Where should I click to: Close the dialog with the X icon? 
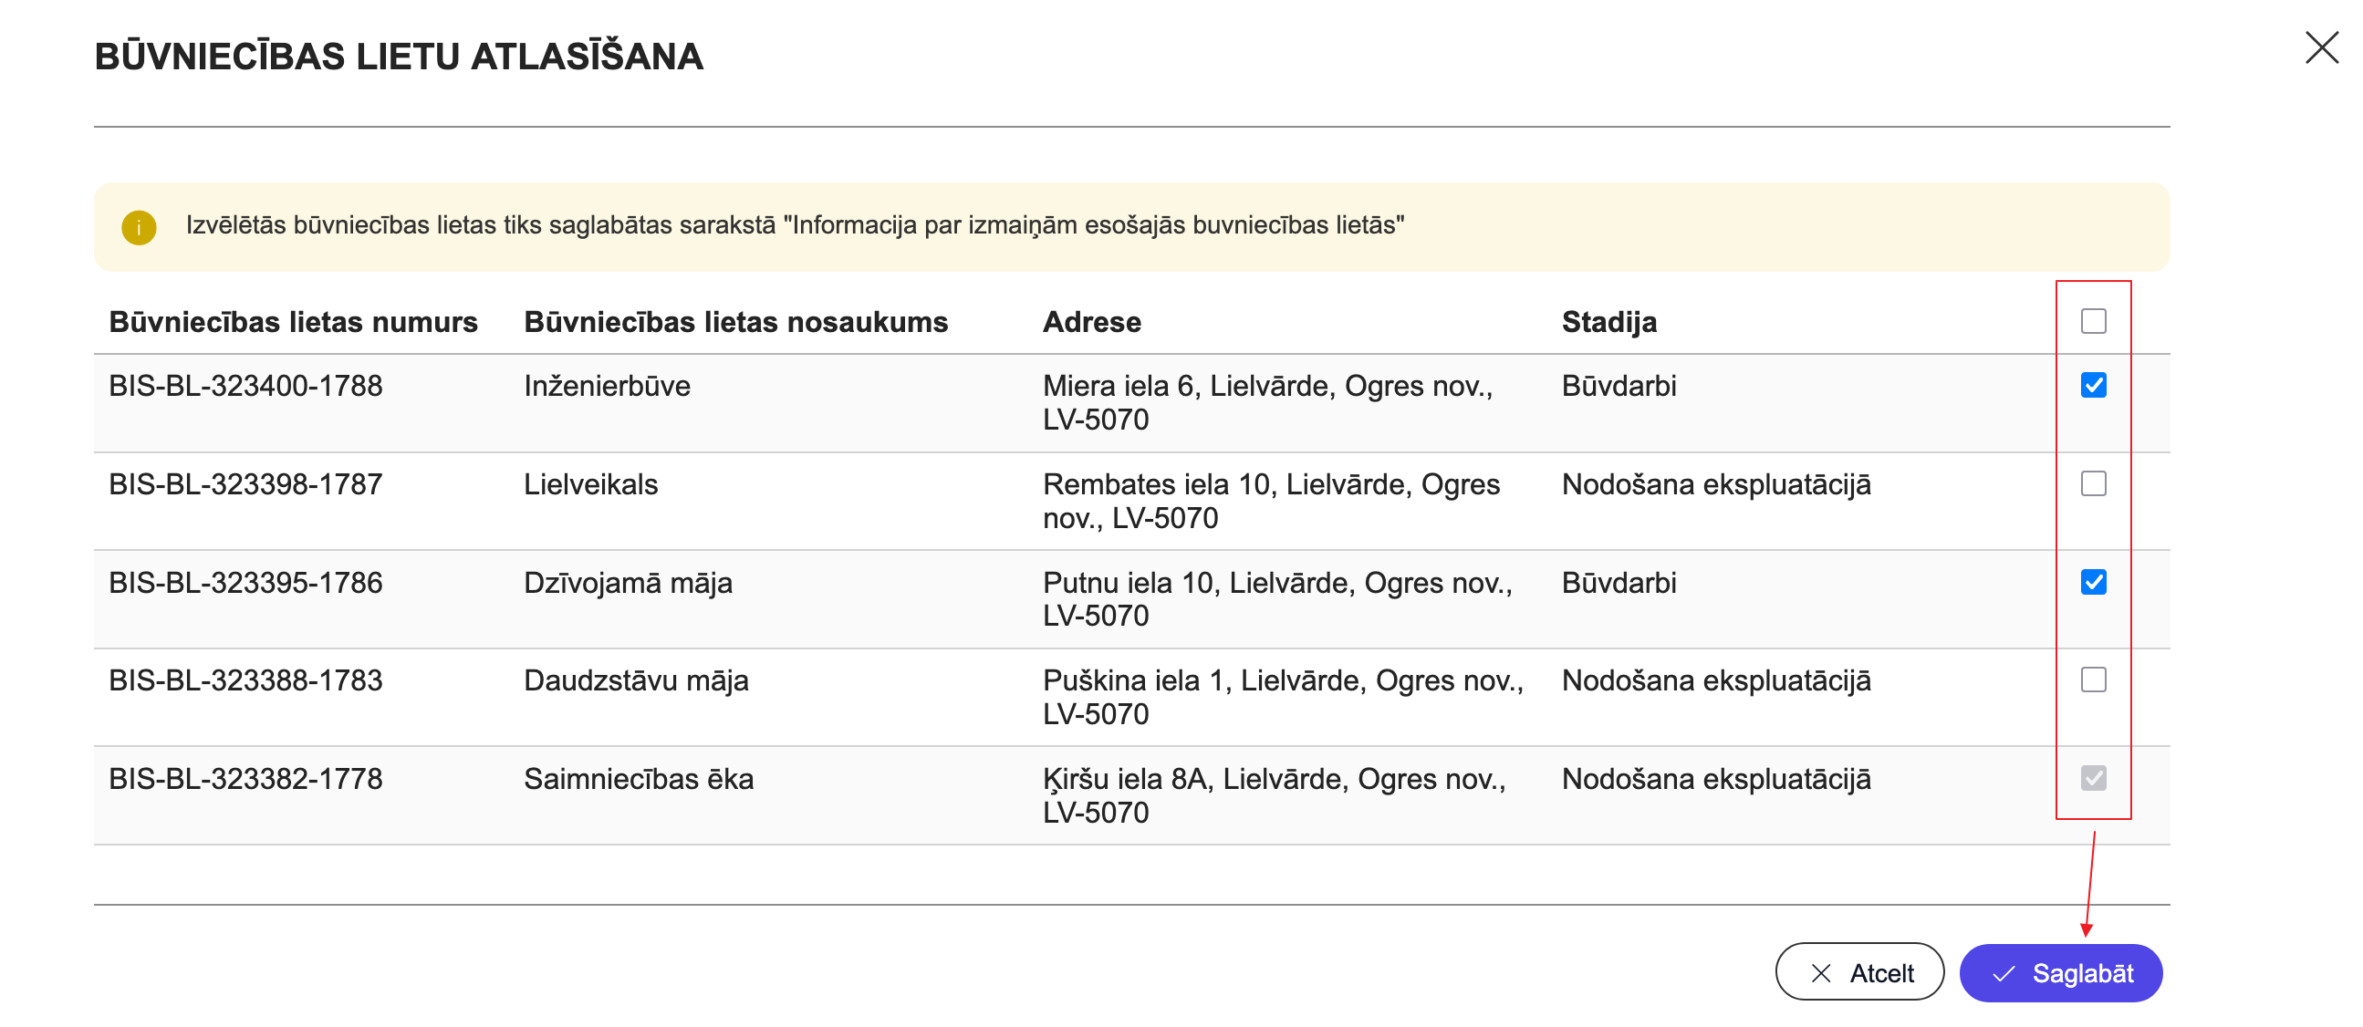[2322, 47]
